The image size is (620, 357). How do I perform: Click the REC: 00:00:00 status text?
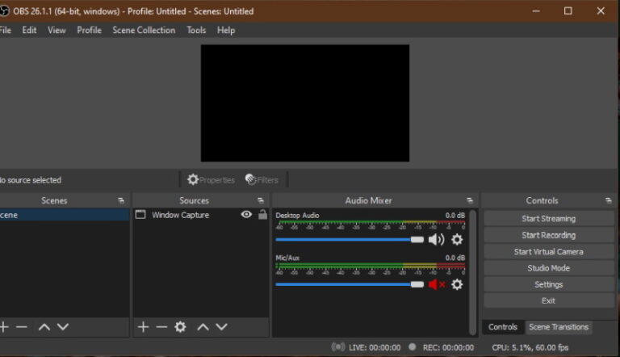click(448, 347)
